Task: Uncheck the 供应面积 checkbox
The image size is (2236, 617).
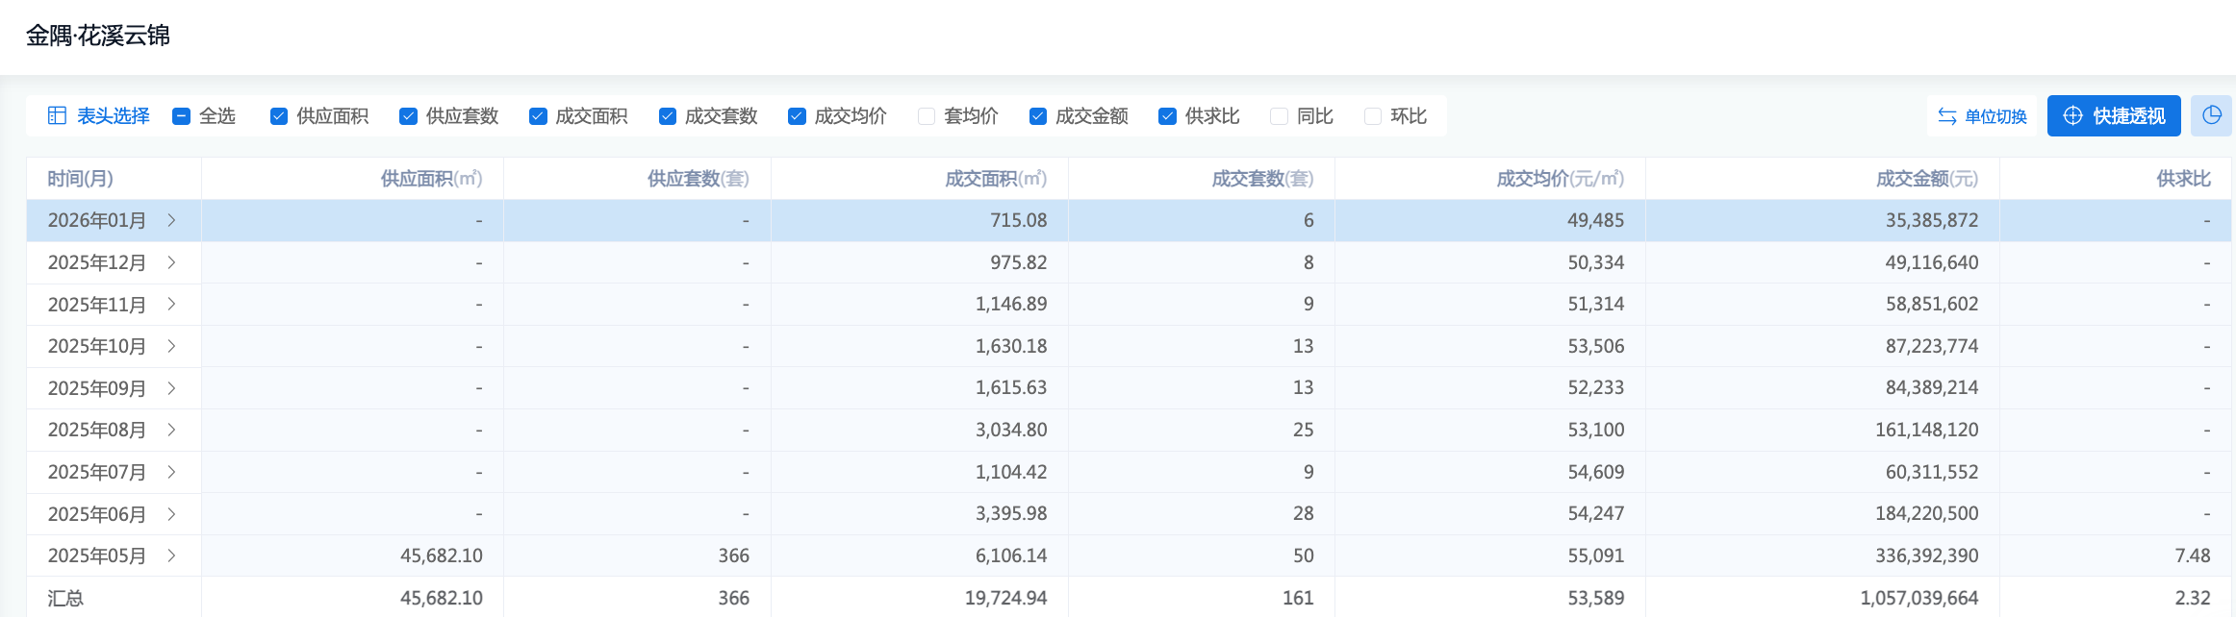Action: (x=279, y=116)
